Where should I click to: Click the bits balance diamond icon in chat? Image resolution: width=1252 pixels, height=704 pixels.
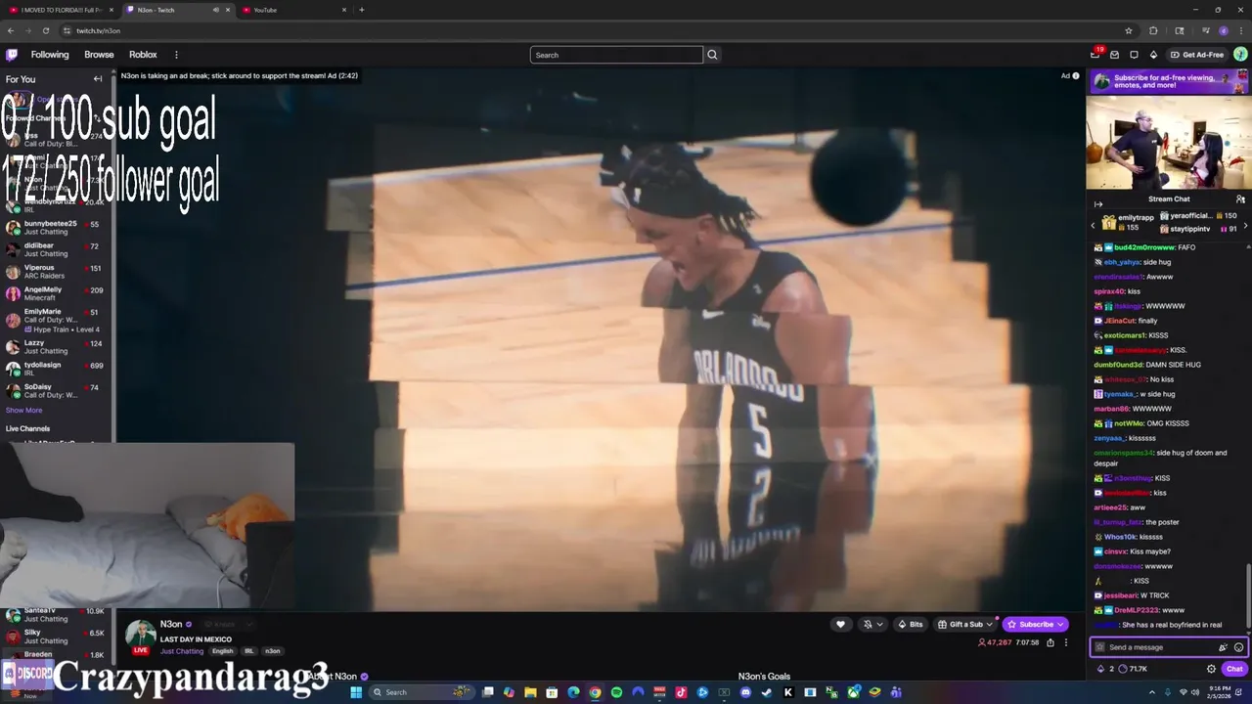tap(1101, 669)
